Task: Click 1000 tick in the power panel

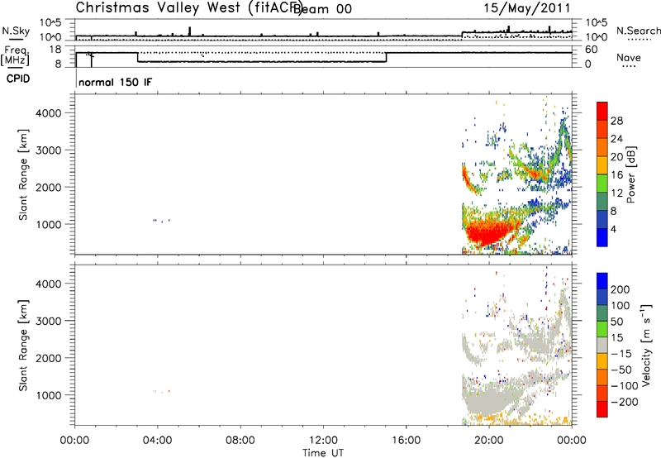Action: (x=49, y=224)
